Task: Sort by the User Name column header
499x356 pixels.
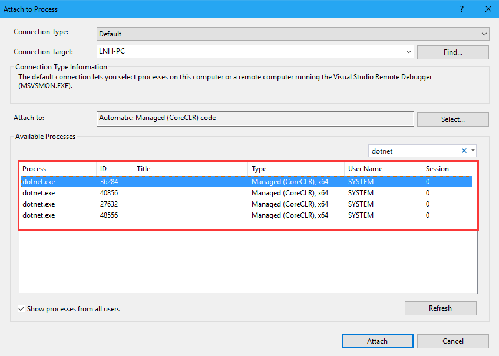Action: [383, 169]
